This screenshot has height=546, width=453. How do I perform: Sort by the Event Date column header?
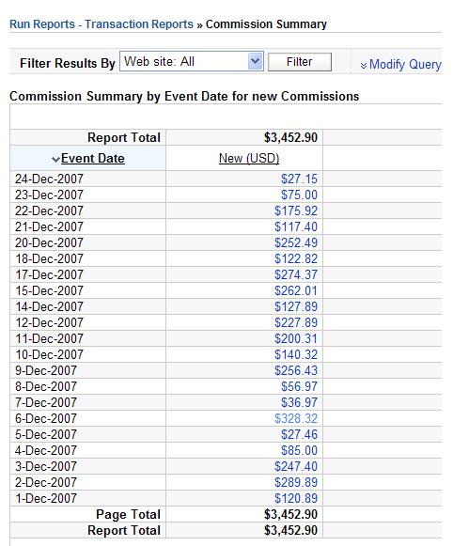[x=93, y=159]
